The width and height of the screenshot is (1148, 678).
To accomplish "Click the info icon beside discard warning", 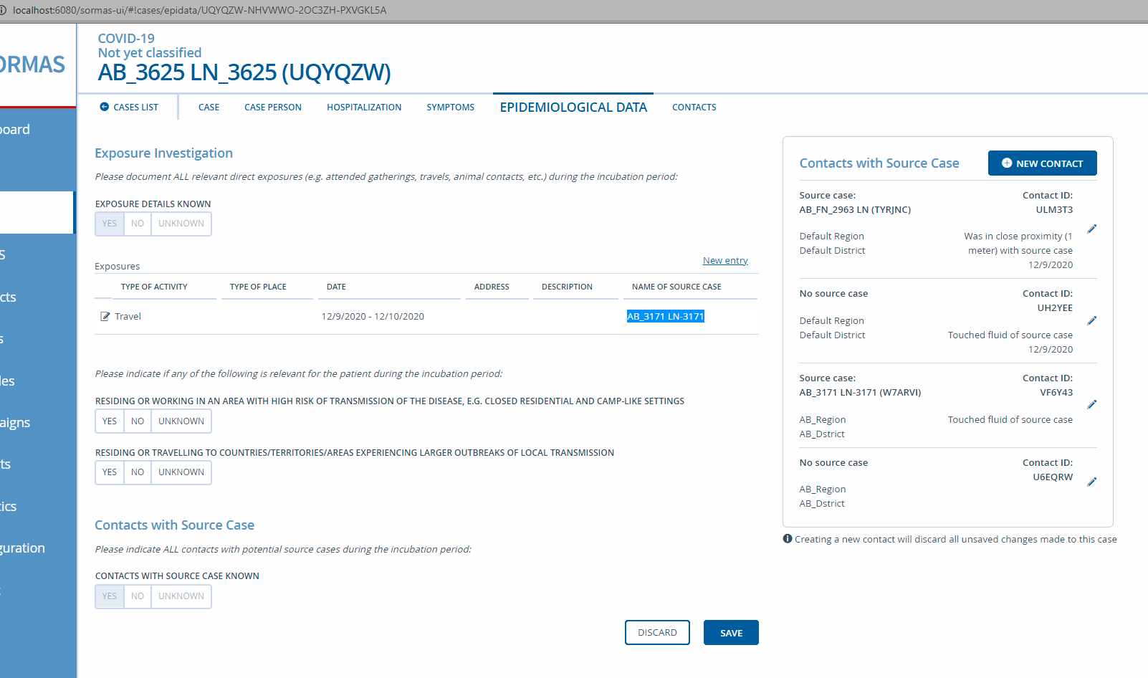I will click(x=788, y=539).
